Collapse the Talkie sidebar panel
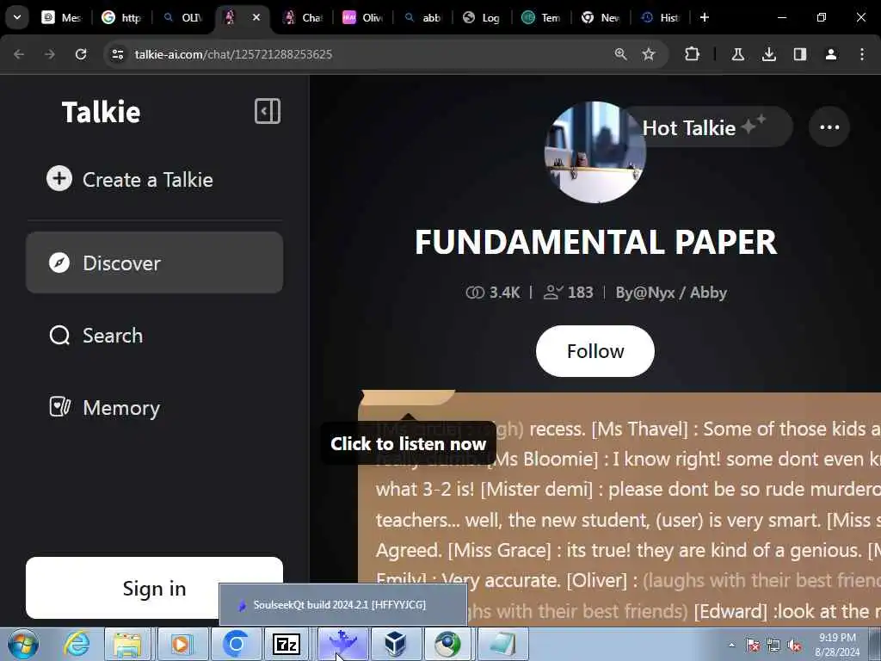The height and width of the screenshot is (661, 881). point(268,111)
